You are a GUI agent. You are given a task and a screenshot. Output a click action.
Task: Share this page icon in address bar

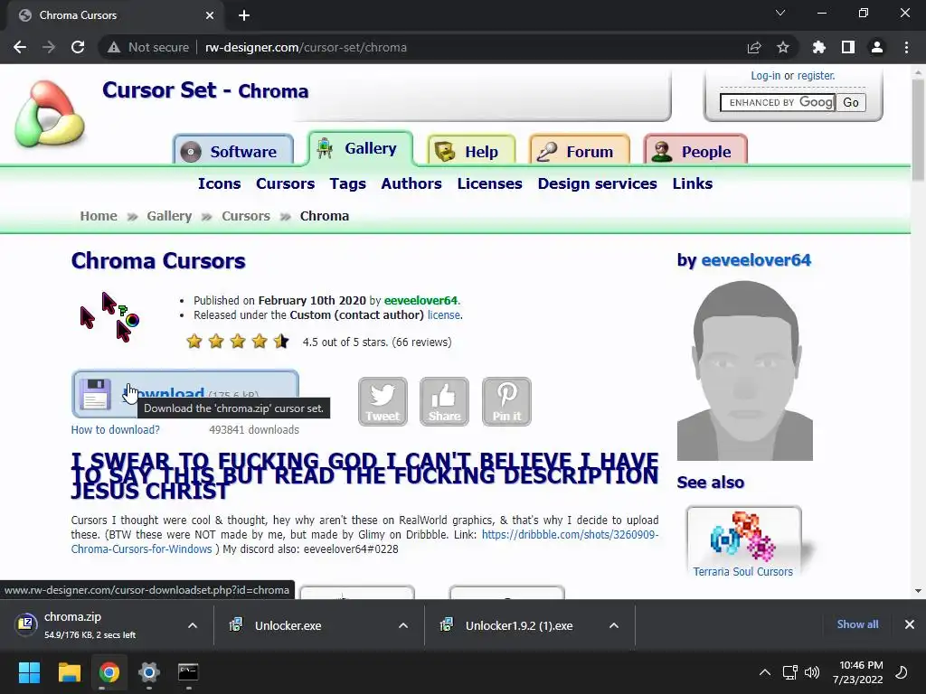(754, 47)
